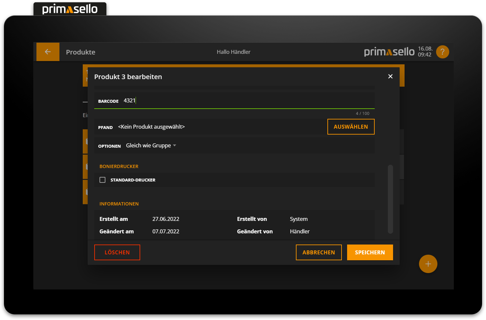
Task: Click the date and time display
Action: pos(425,52)
